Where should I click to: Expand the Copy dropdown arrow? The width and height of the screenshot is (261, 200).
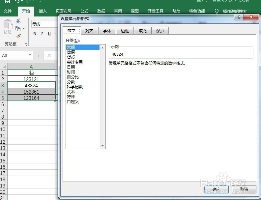click(23, 29)
